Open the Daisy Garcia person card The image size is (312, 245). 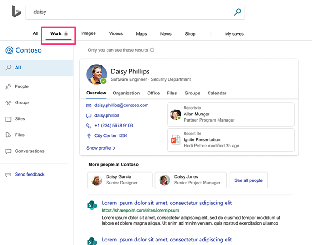pyautogui.click(x=120, y=180)
